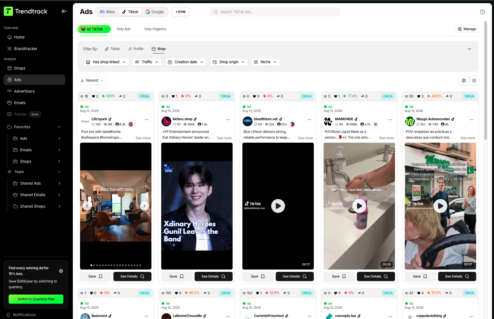Select Only Organics tab
494x319 pixels.
(155, 29)
